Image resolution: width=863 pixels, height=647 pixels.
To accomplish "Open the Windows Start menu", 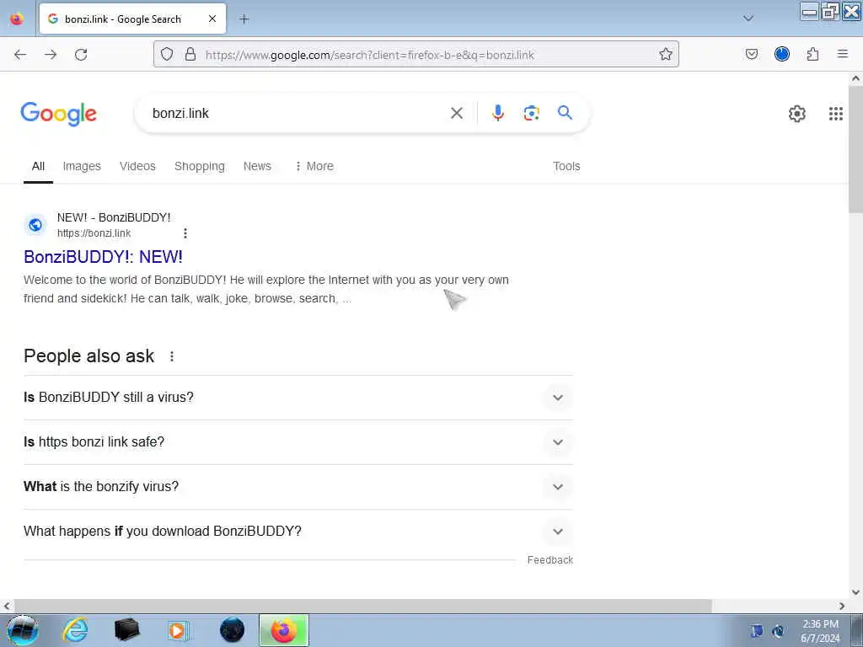I will [x=23, y=630].
